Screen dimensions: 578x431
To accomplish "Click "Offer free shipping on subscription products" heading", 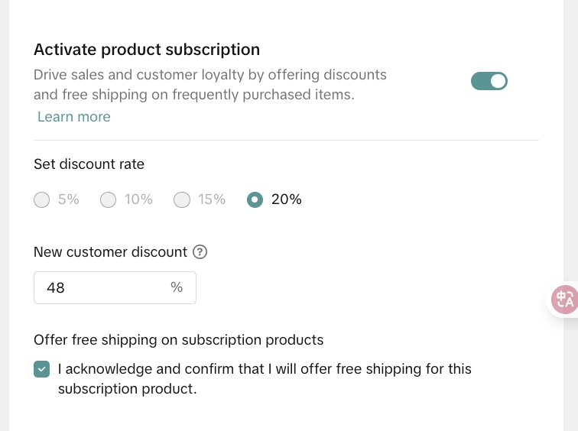I will coord(179,340).
